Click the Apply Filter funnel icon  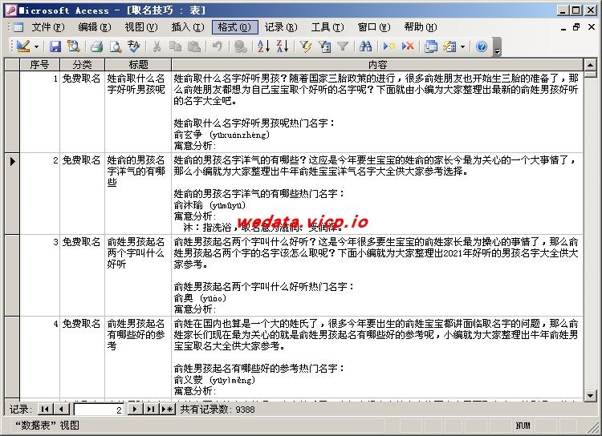click(x=343, y=46)
